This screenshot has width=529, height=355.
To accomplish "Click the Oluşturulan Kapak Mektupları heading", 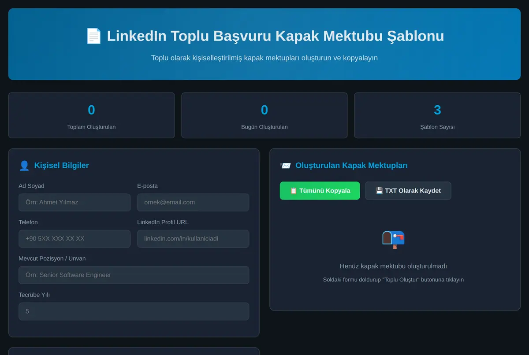I will [x=351, y=166].
